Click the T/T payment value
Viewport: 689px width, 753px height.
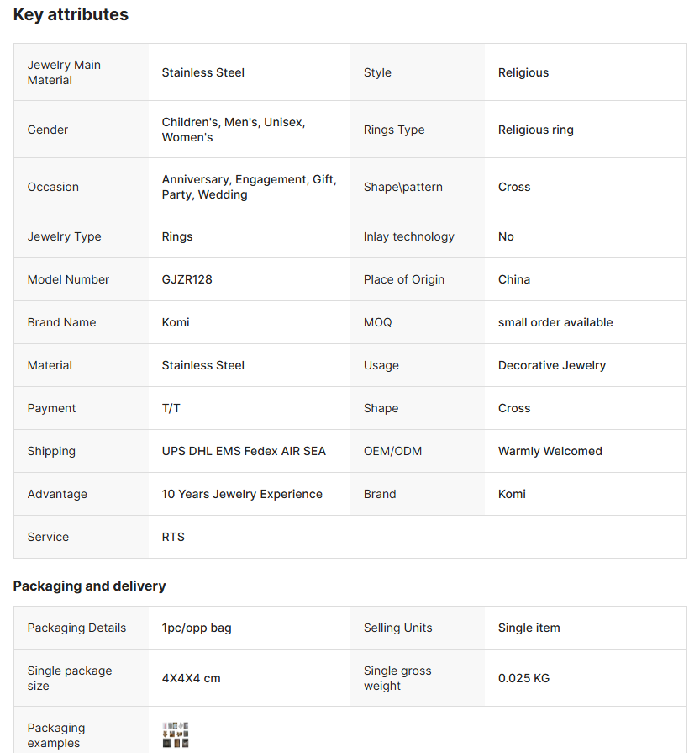[171, 408]
